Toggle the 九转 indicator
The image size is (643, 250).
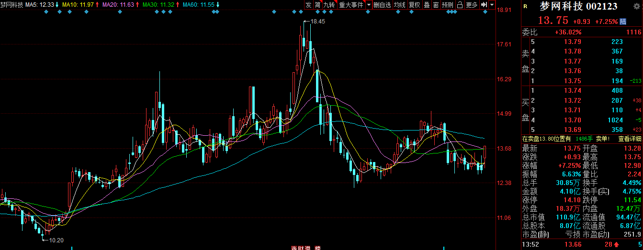point(329,5)
